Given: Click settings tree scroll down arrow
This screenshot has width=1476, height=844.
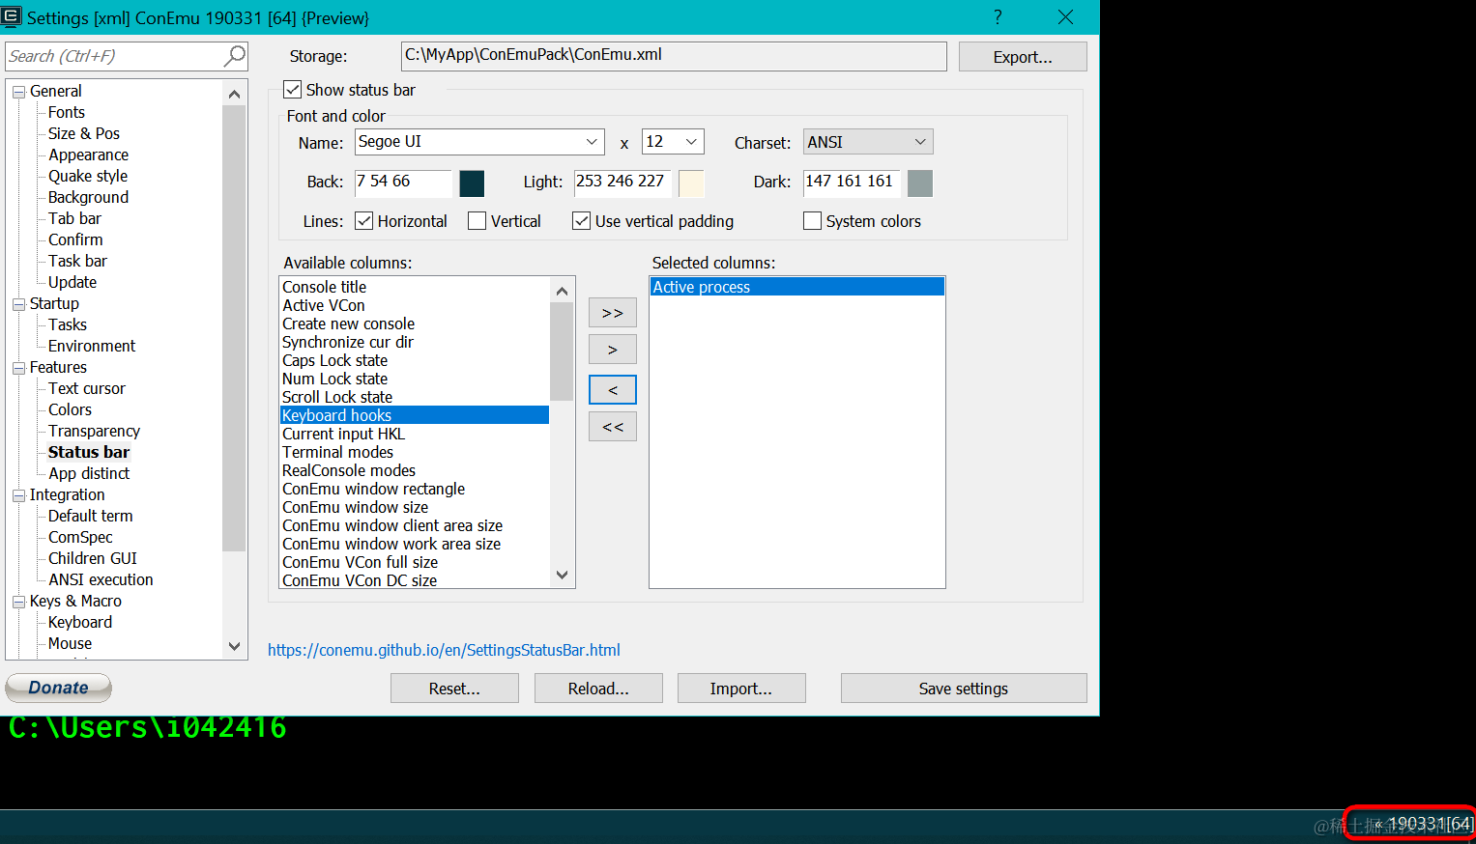Looking at the screenshot, I should pyautogui.click(x=234, y=646).
